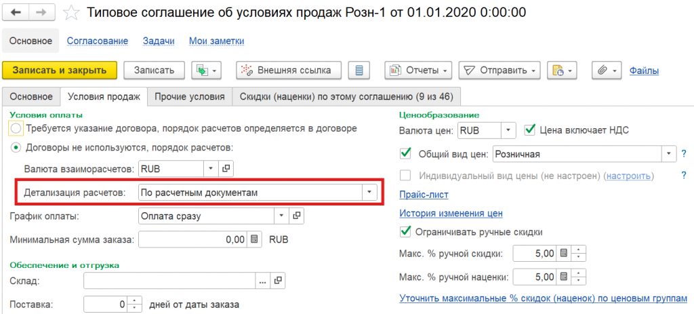Click ellipsis select button of Склад field

click(x=262, y=280)
